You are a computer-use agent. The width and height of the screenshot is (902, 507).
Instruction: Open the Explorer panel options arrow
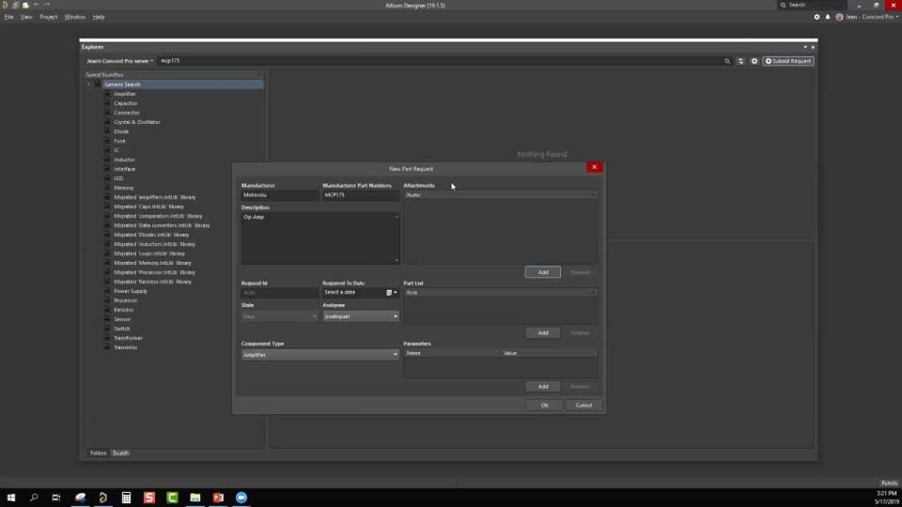click(805, 47)
